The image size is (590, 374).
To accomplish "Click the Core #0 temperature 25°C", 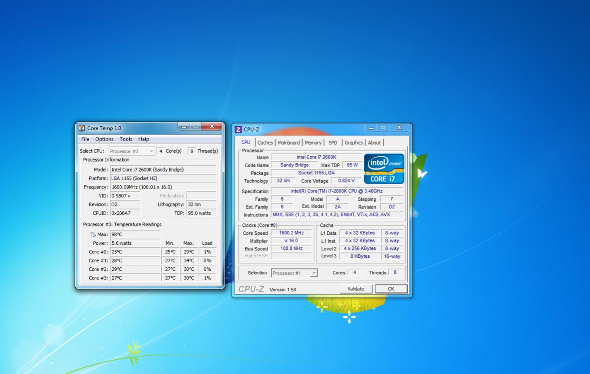I will (x=135, y=252).
